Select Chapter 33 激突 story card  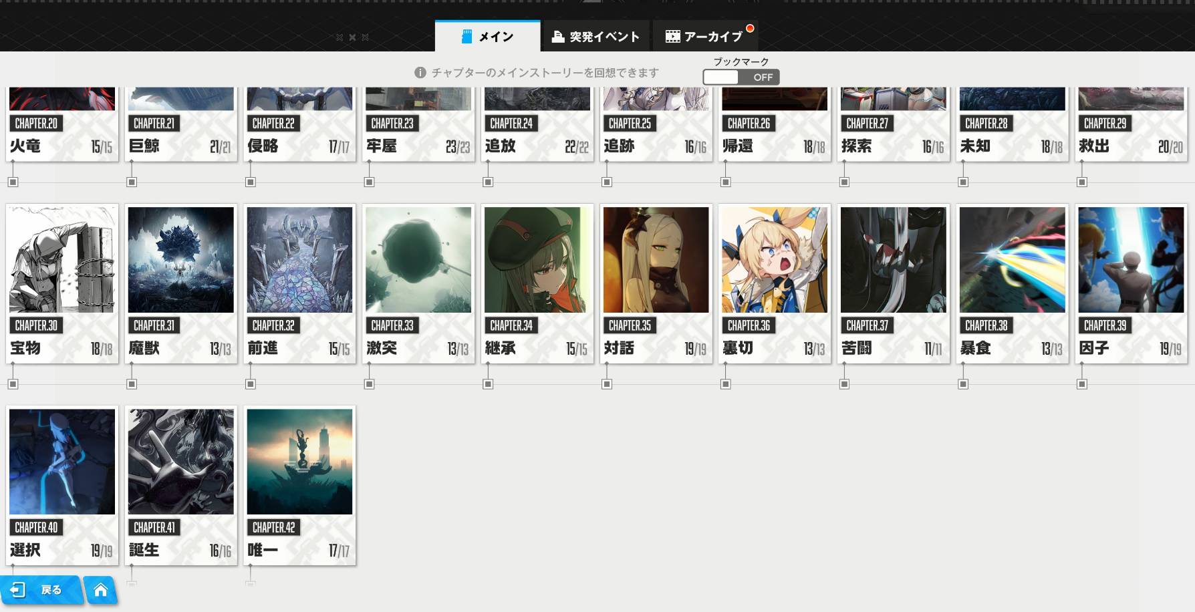418,284
